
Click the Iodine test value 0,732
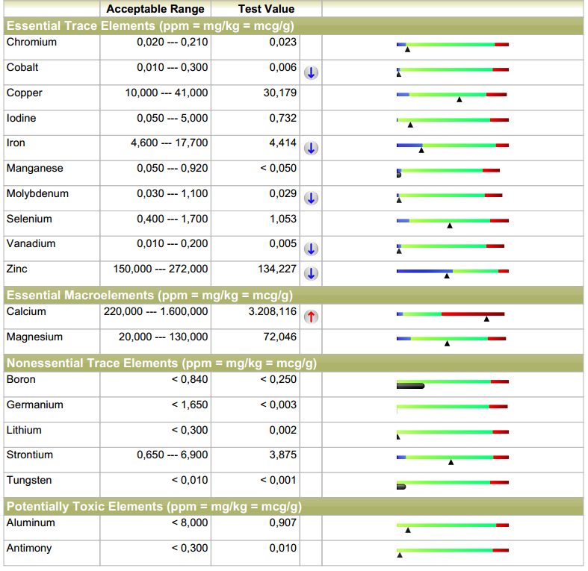[282, 118]
